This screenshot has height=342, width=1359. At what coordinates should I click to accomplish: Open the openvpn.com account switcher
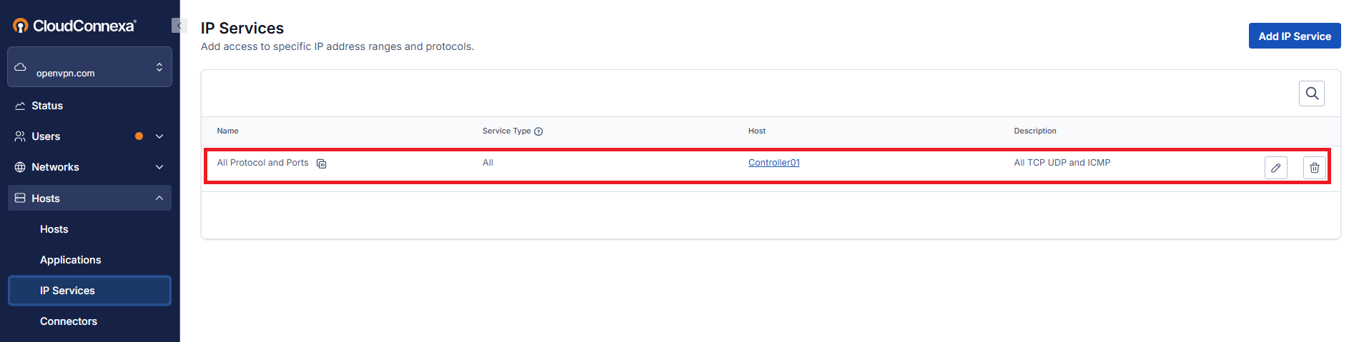click(89, 67)
